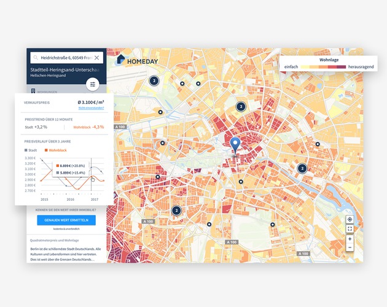Screen dimensions: 387x307
Task: Toggle fullscreen map view
Action: pos(350,229)
